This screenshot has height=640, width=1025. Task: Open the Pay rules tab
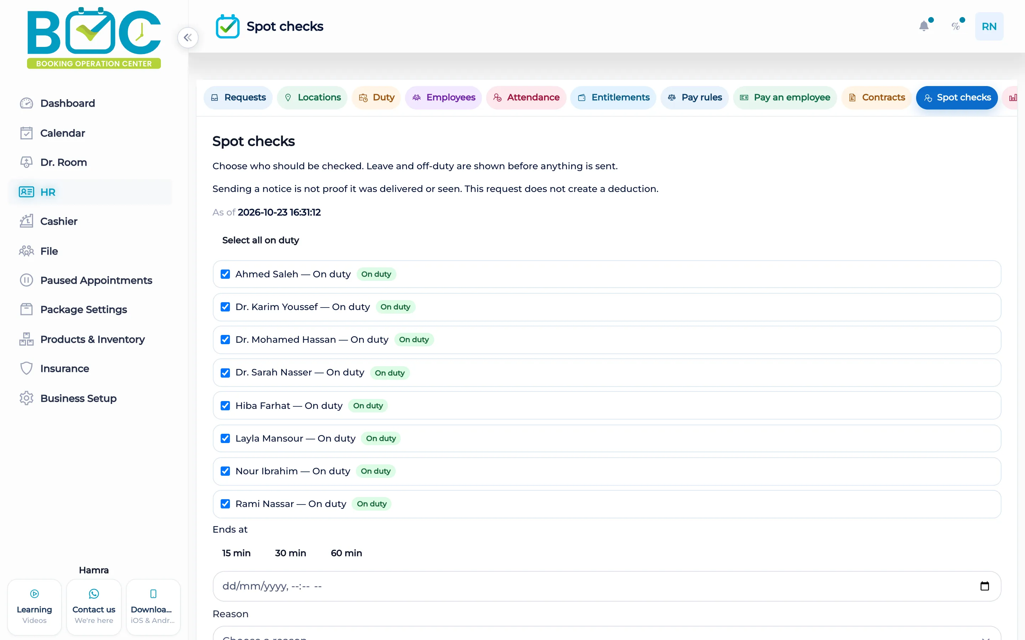695,97
